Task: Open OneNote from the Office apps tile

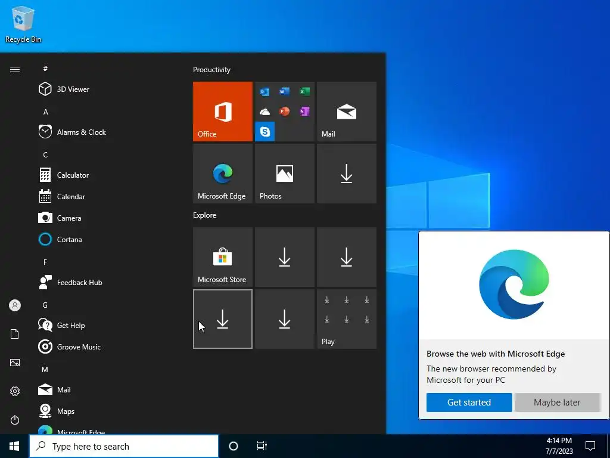Action: coord(304,112)
